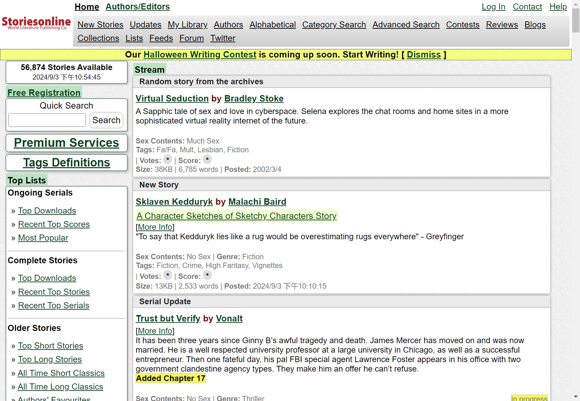View author Malachi Baird's page
The image size is (580, 401).
[x=257, y=202]
